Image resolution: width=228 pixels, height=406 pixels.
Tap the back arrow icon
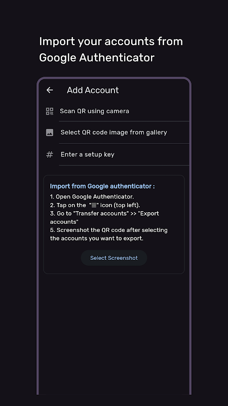(50, 90)
